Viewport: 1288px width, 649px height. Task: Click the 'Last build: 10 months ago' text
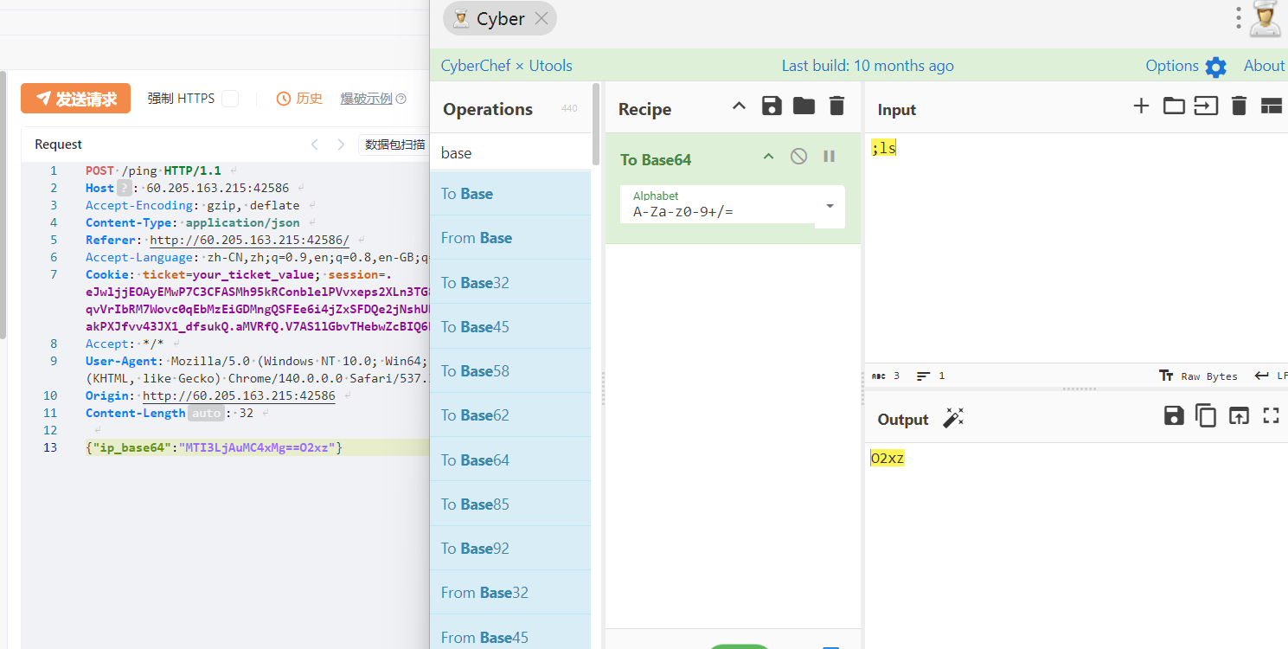(868, 66)
